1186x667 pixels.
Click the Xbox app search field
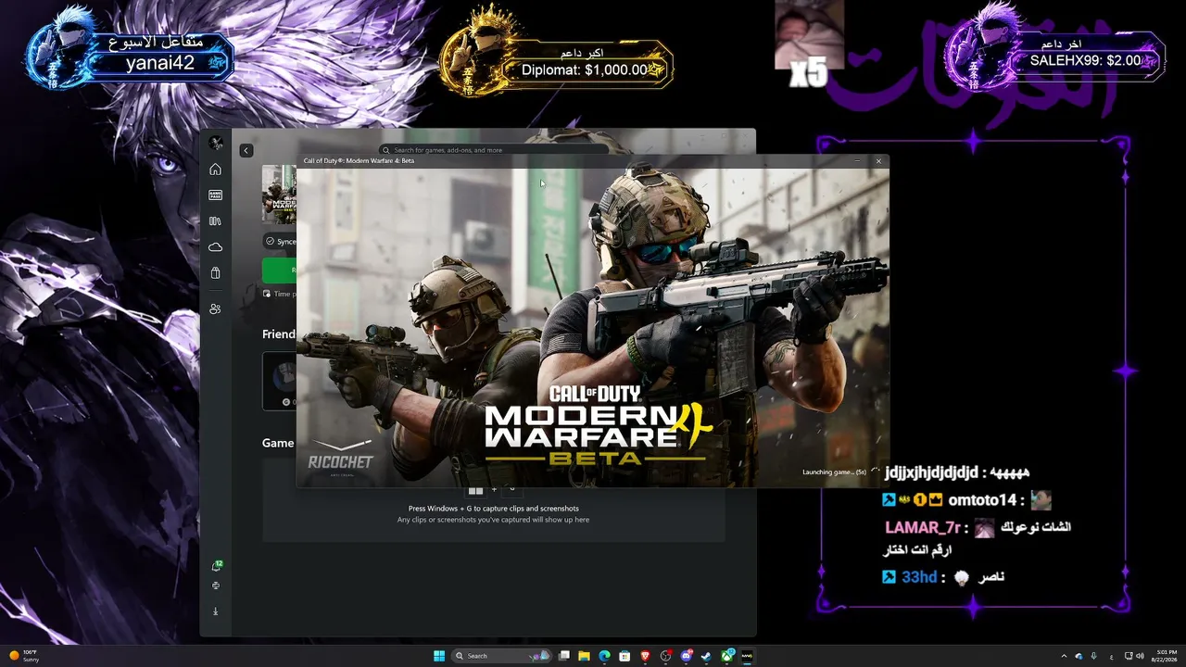point(494,150)
